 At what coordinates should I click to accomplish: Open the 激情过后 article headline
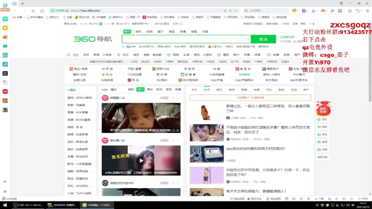tap(268, 108)
